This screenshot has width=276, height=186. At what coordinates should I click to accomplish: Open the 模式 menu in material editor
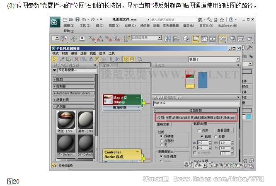pyautogui.click(x=55, y=53)
